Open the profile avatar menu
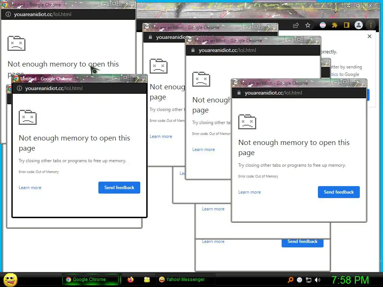The image size is (383, 287). 359,25
